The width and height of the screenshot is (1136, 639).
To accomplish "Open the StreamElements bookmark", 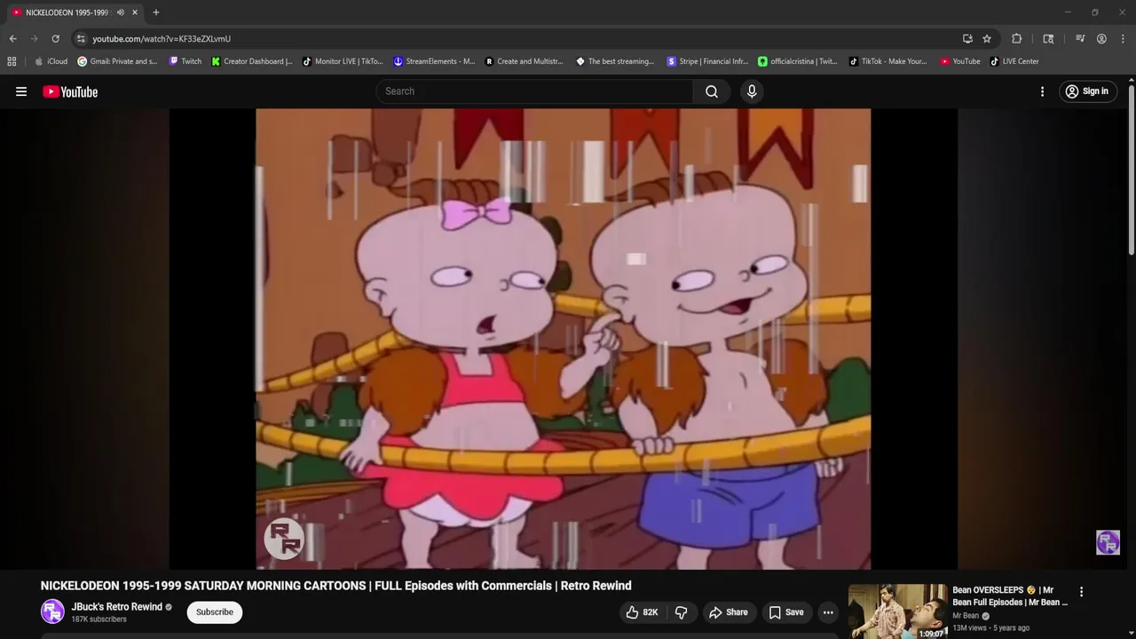I will click(434, 61).
